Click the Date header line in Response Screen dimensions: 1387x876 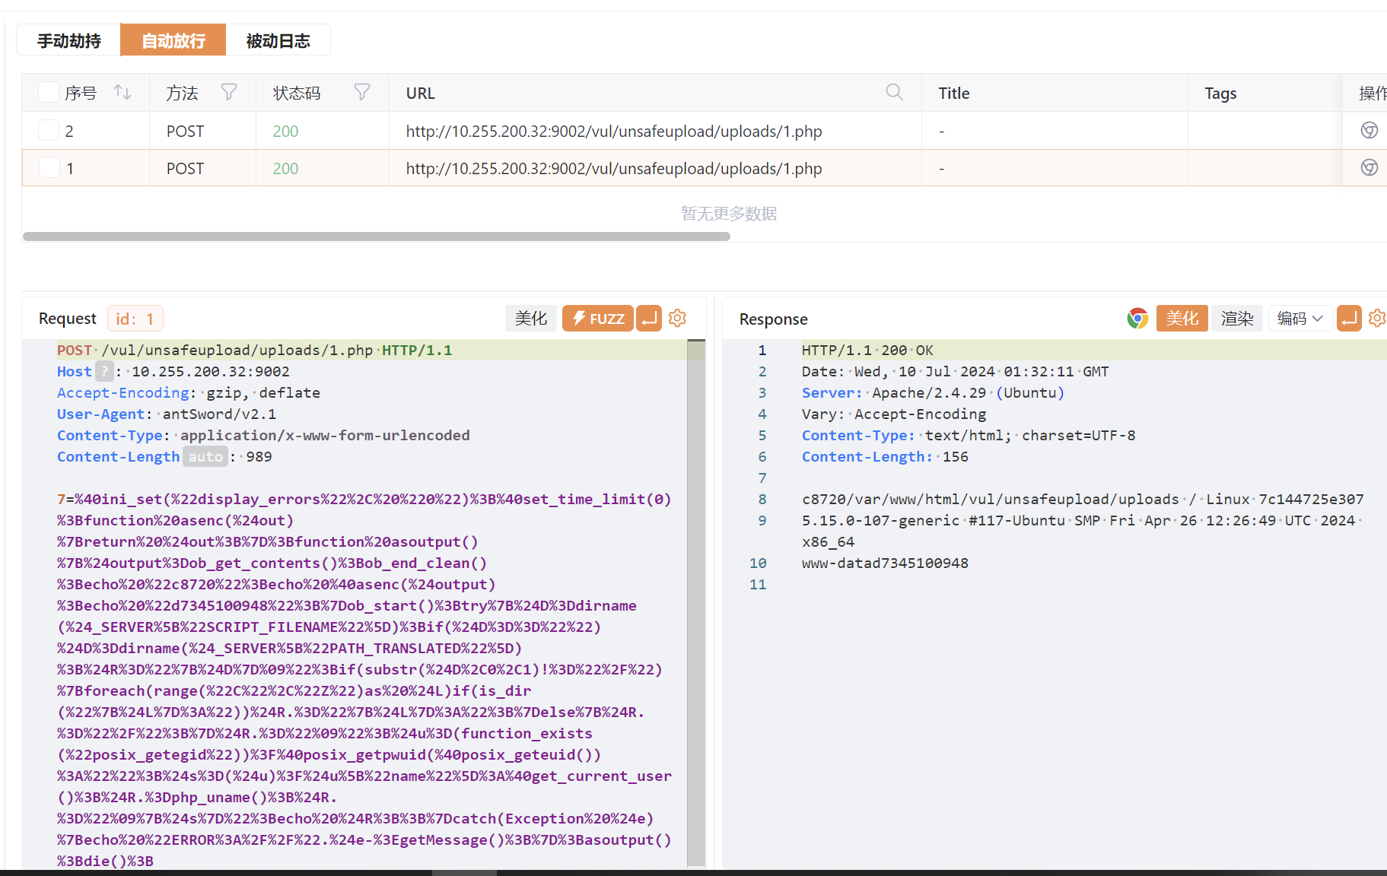pos(955,372)
